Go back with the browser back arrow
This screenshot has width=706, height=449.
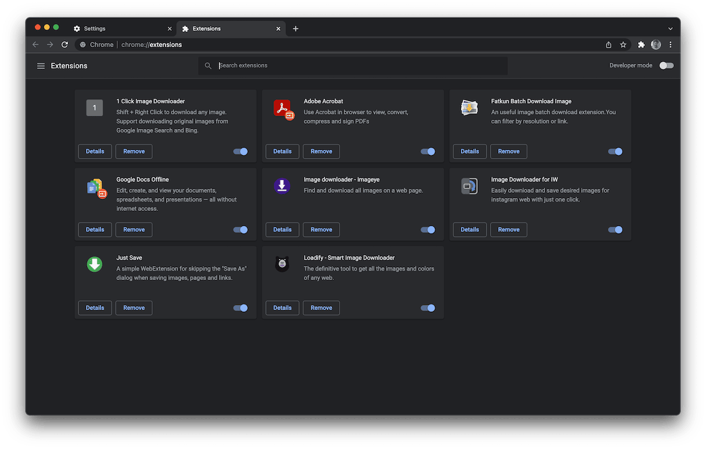coord(35,45)
